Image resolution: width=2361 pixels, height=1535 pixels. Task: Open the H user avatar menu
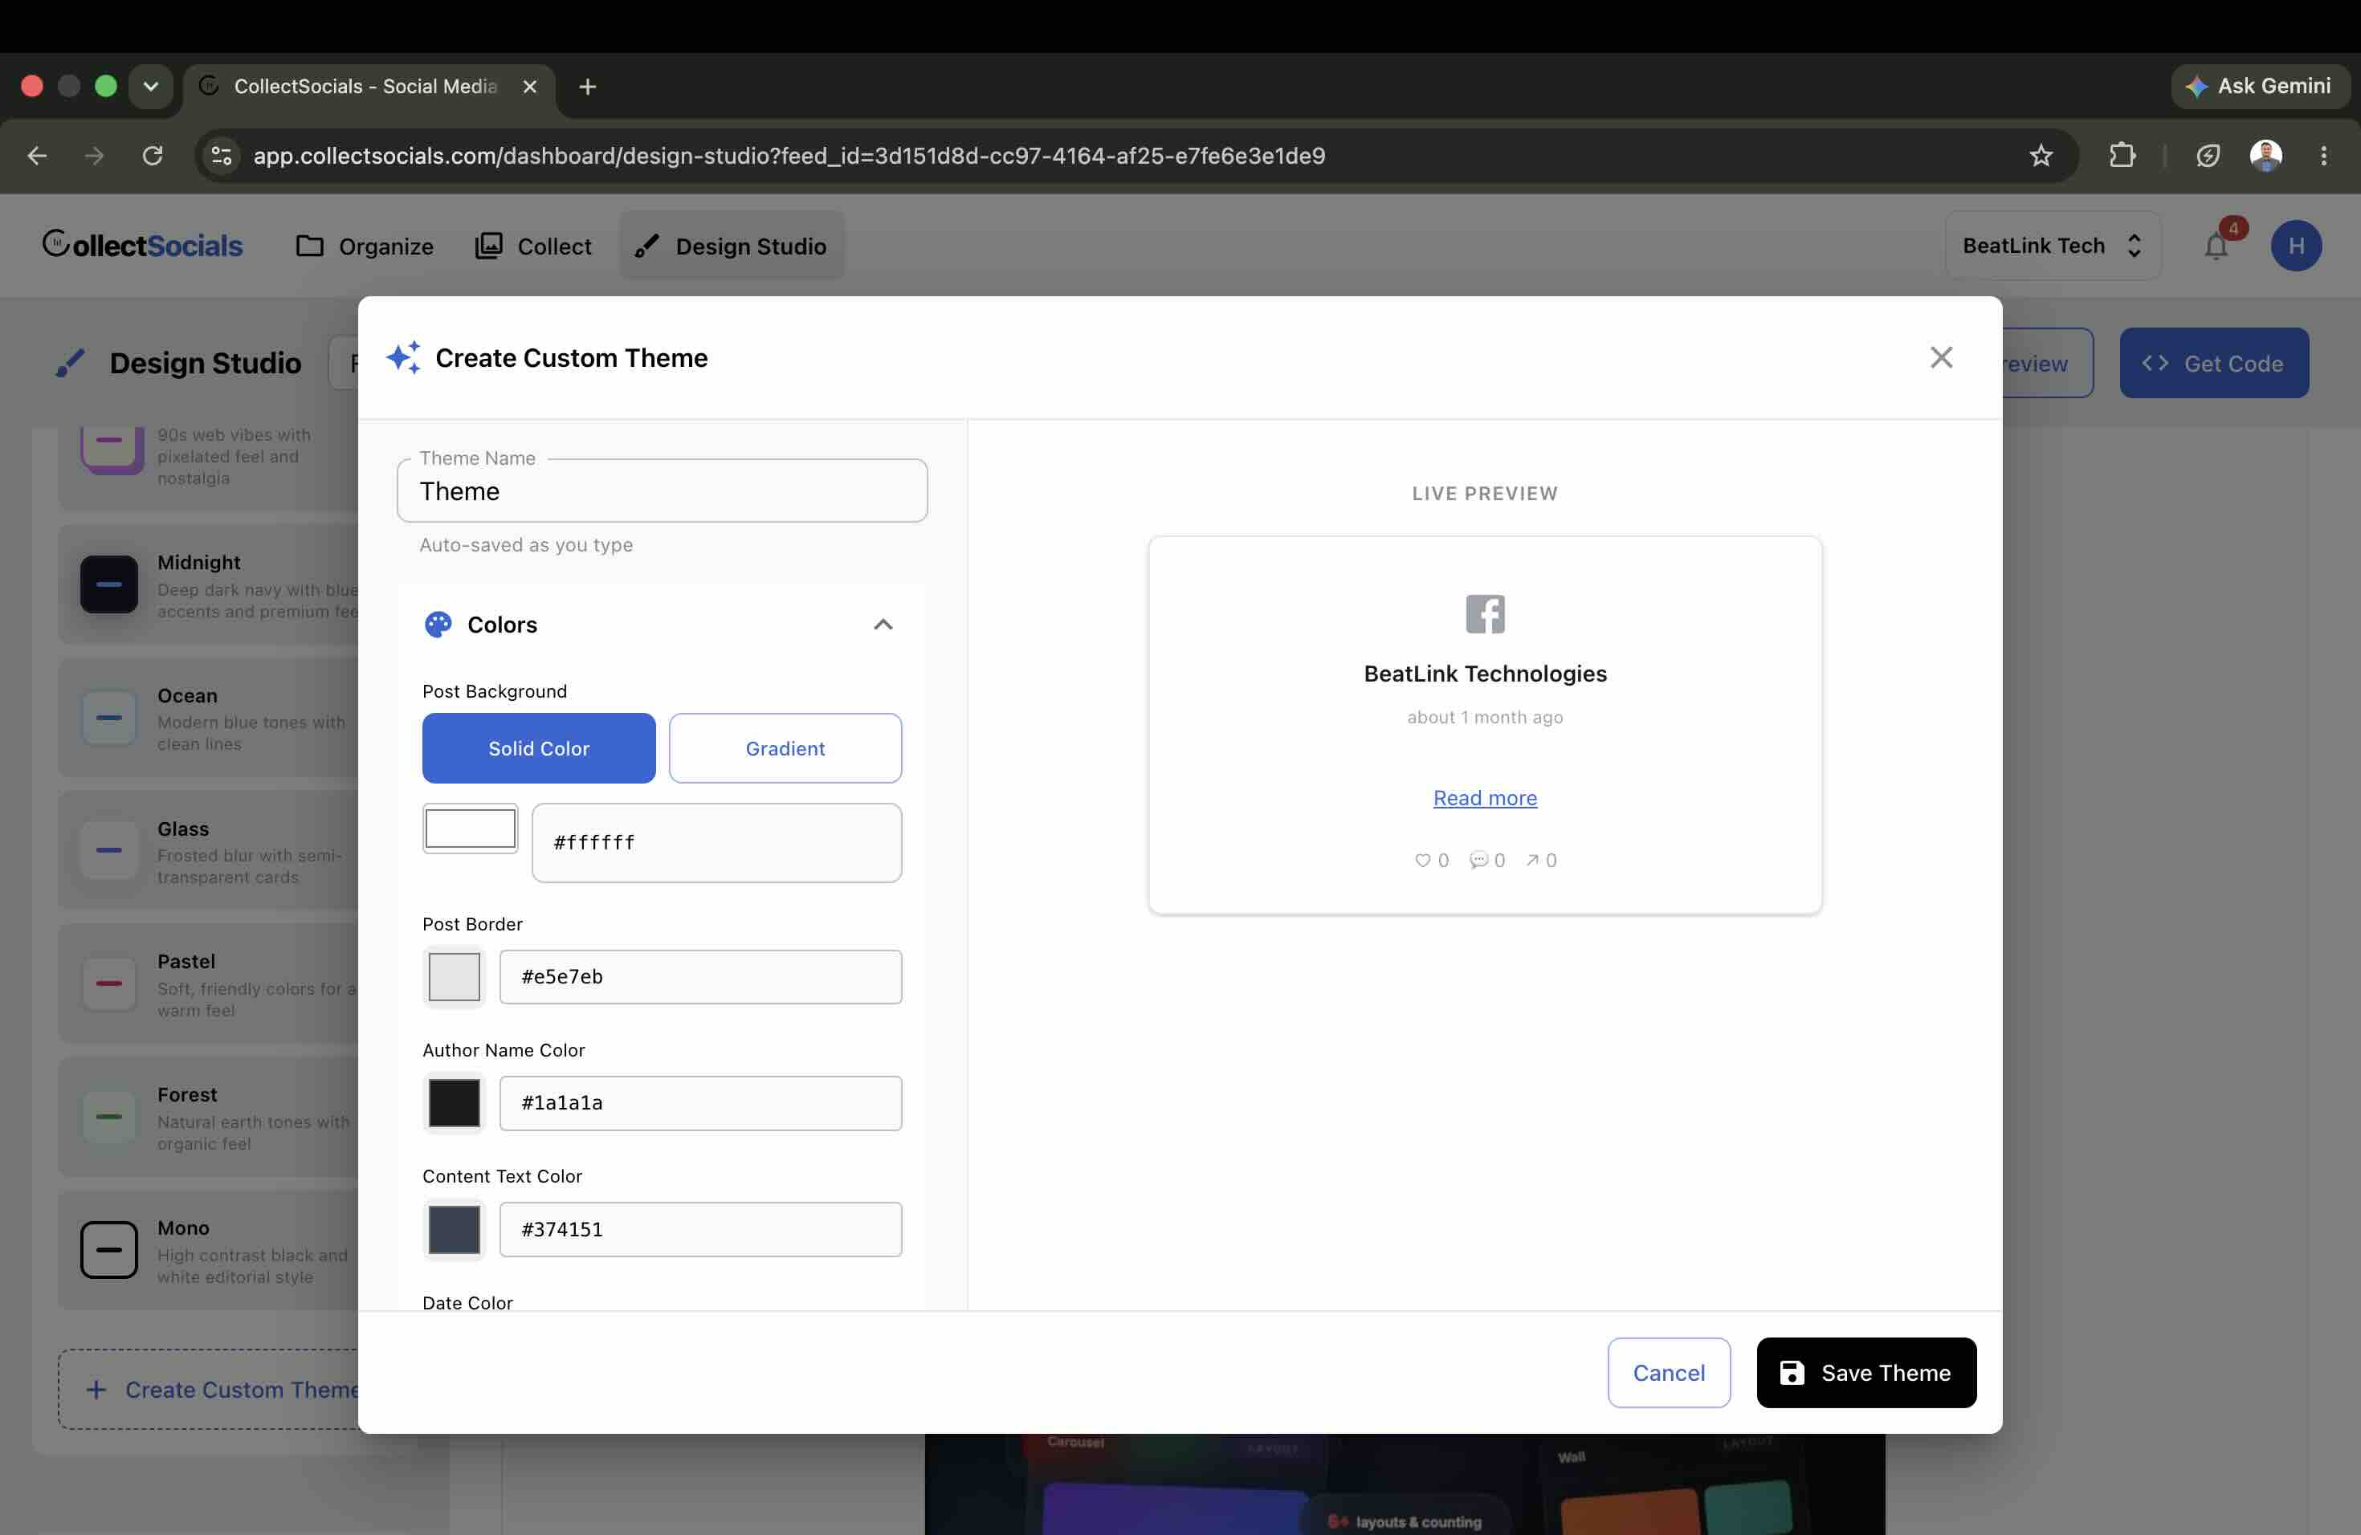[x=2295, y=246]
